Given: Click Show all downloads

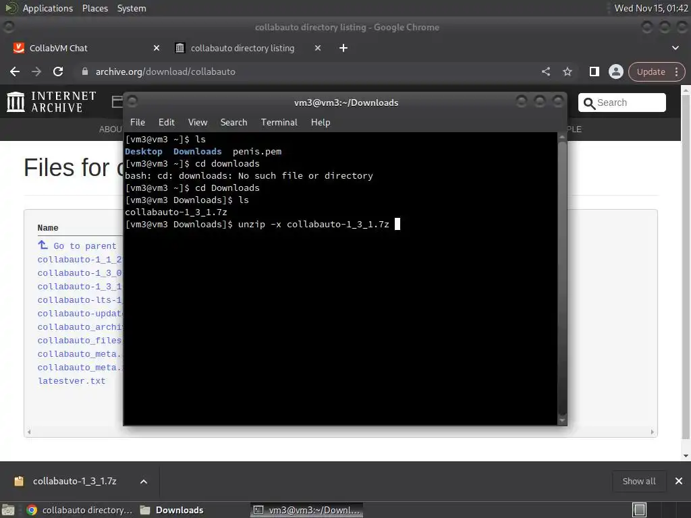Looking at the screenshot, I should pyautogui.click(x=638, y=481).
